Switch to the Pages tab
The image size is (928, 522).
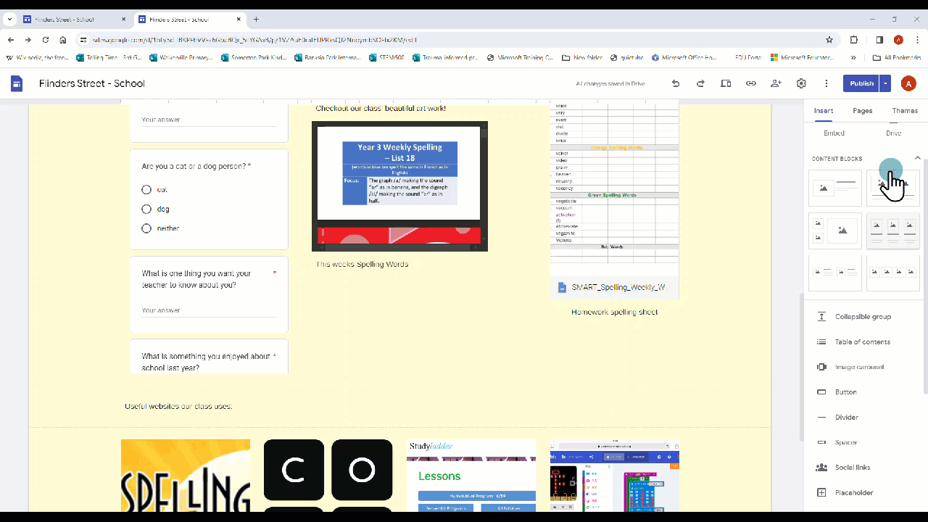pos(863,111)
